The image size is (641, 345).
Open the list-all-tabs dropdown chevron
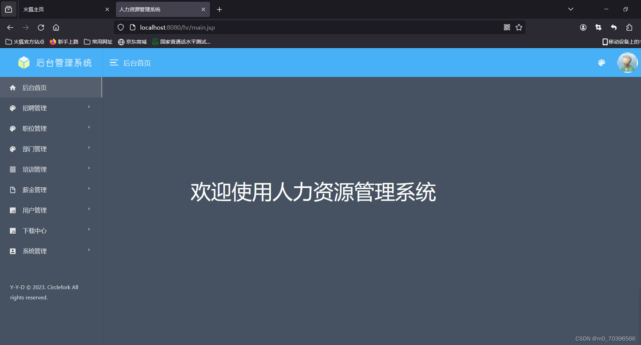pos(571,9)
